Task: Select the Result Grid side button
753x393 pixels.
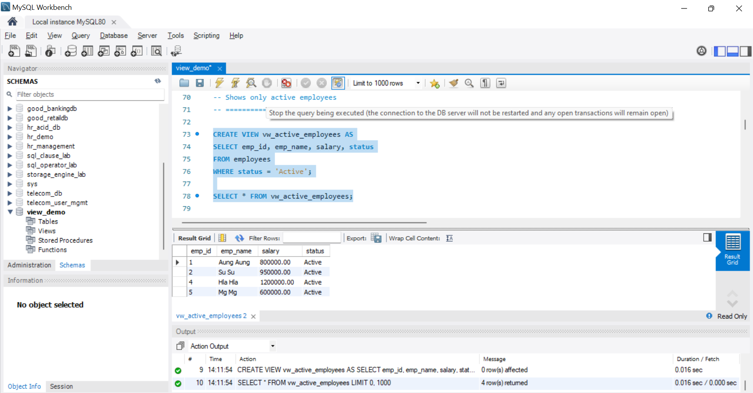Action: (732, 250)
